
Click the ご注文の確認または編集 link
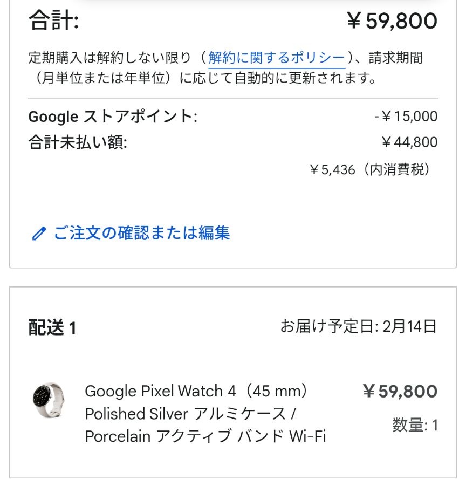click(x=141, y=233)
